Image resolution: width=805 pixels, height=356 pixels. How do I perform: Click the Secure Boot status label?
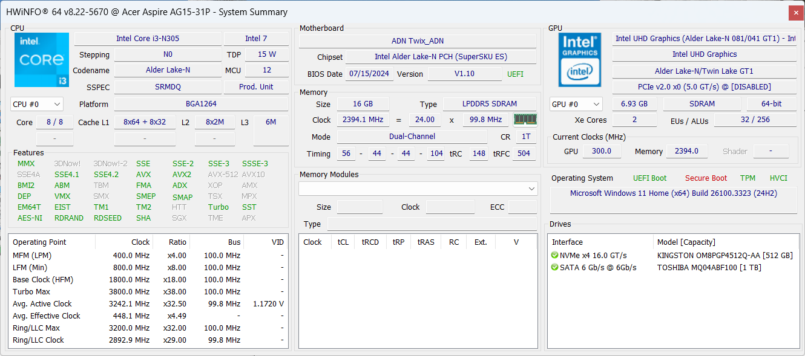click(x=706, y=178)
